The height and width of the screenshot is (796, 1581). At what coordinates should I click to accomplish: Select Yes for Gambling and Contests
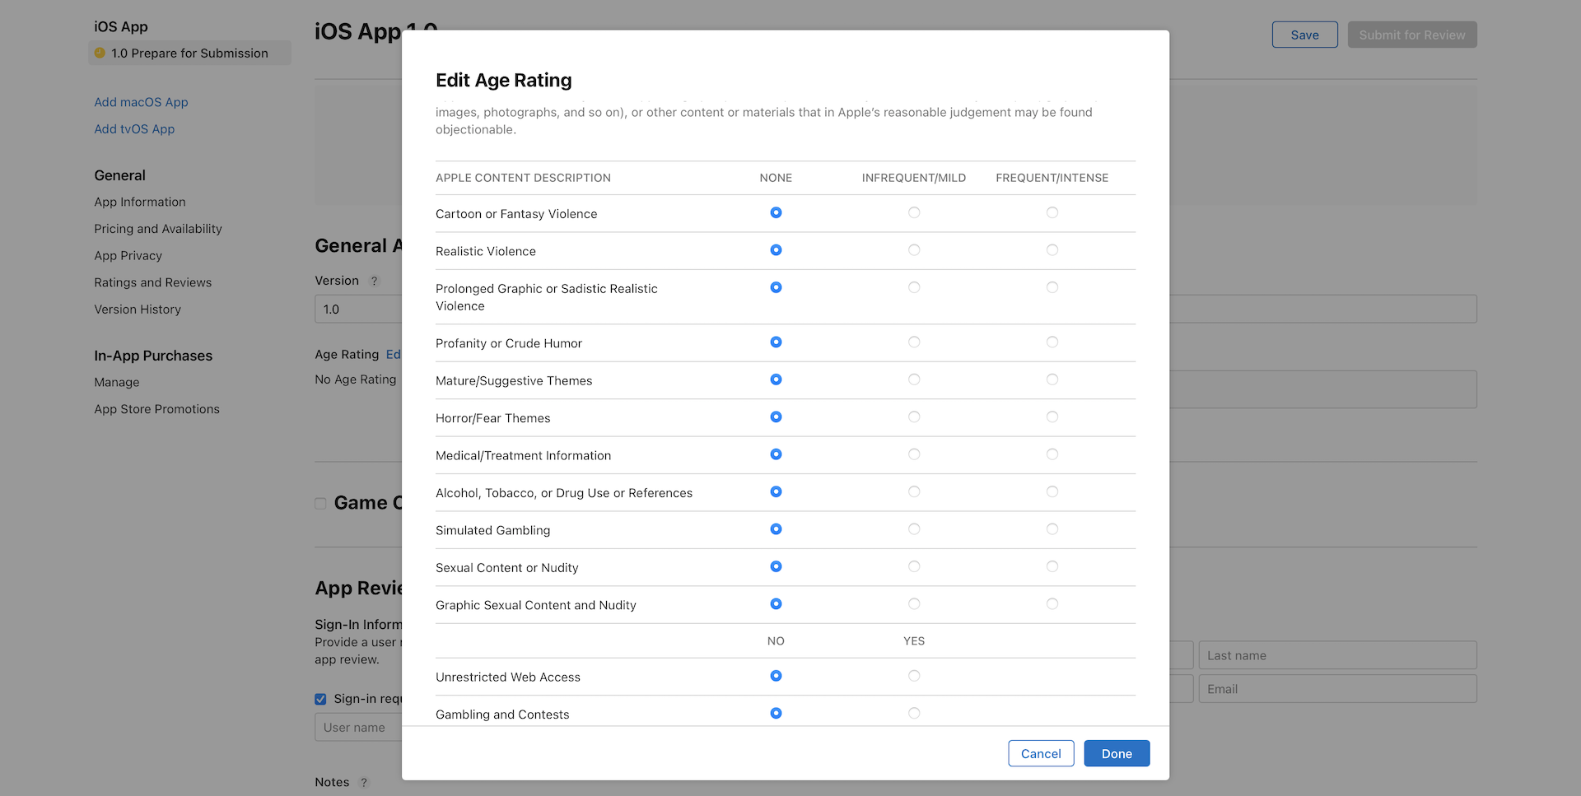click(x=914, y=713)
